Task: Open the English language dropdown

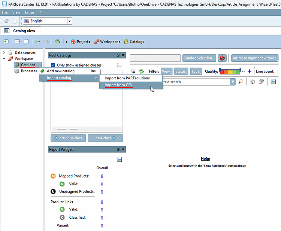Action: tap(70, 21)
